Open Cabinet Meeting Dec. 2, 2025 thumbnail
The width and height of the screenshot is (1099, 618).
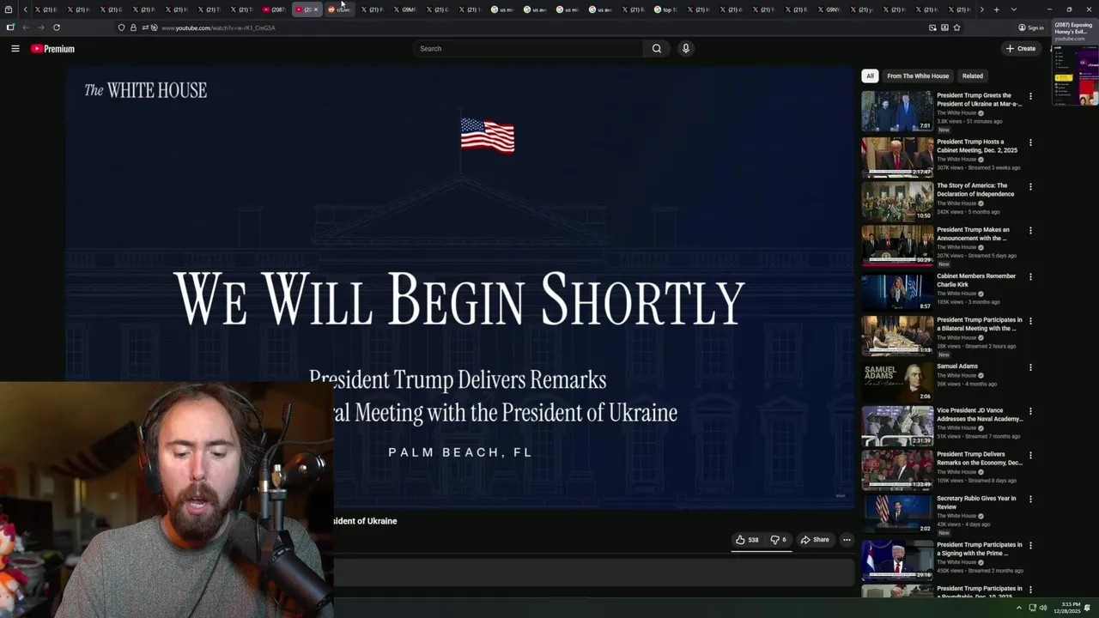[897, 157]
